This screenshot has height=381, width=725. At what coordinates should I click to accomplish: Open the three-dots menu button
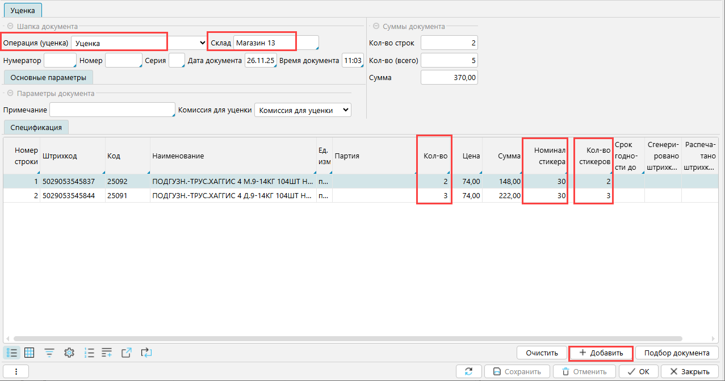pyautogui.click(x=16, y=371)
